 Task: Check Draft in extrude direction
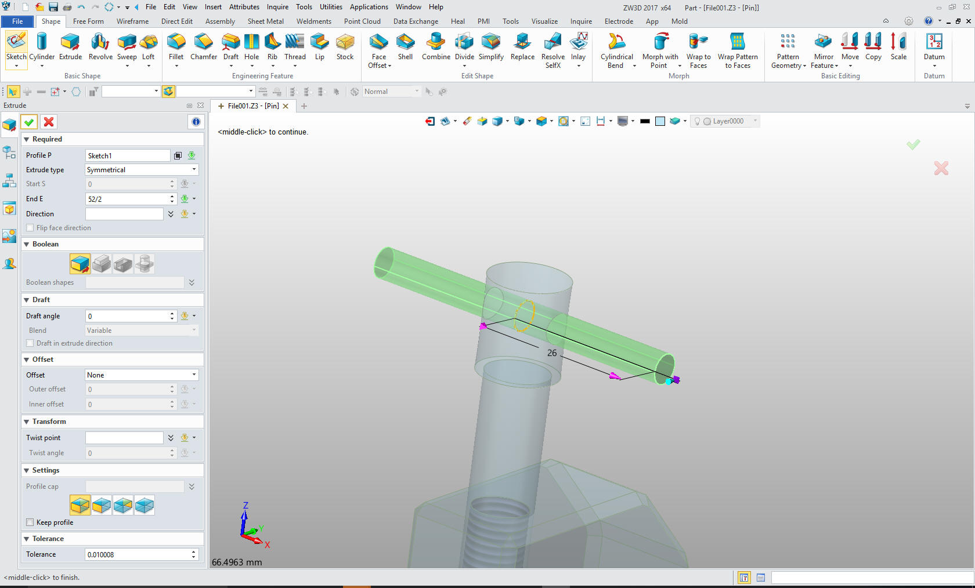coord(30,343)
